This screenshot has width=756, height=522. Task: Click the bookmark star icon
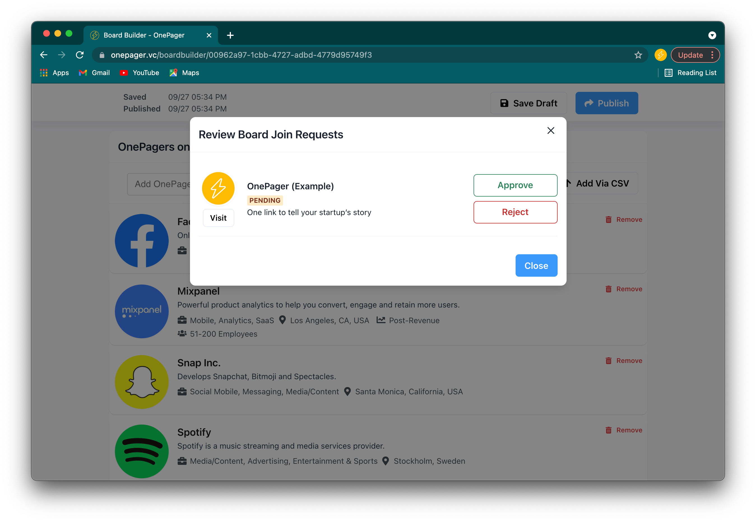tap(638, 55)
